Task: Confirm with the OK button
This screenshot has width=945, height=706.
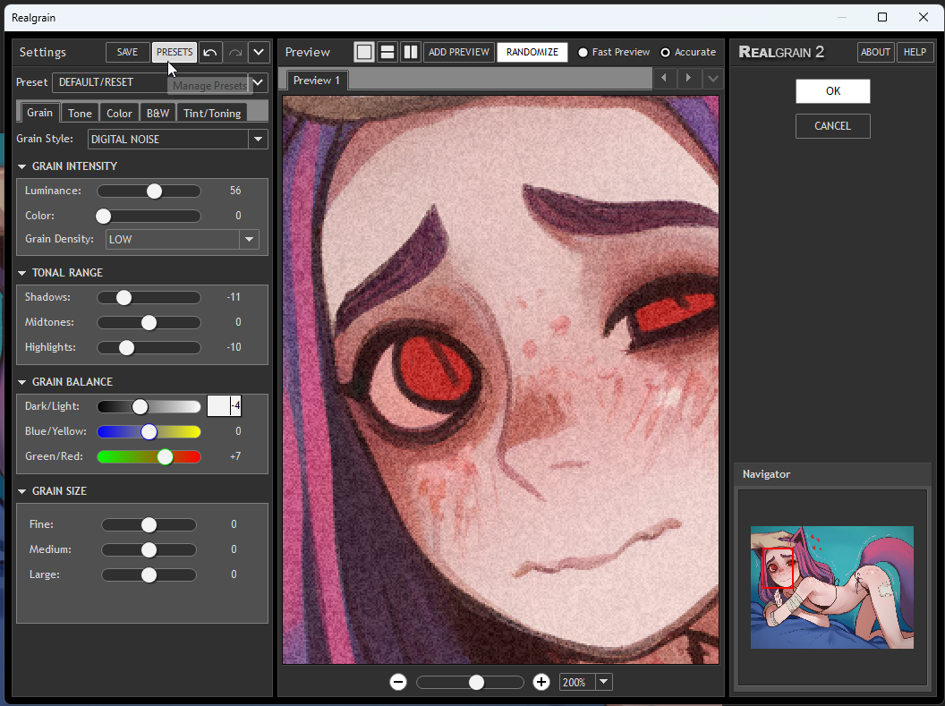Action: pos(833,91)
